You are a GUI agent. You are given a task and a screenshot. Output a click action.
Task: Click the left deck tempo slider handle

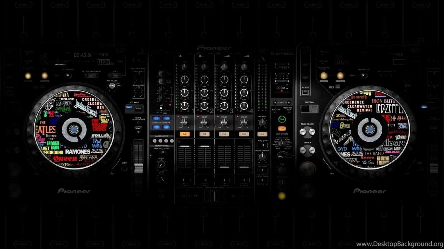coord(138,168)
